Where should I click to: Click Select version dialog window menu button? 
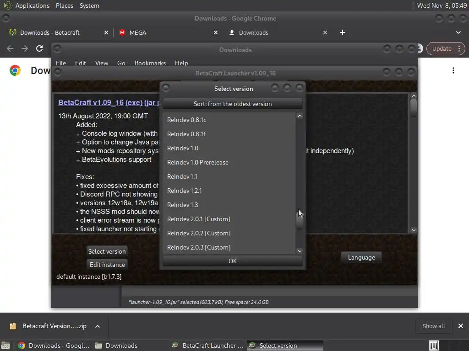click(x=166, y=88)
